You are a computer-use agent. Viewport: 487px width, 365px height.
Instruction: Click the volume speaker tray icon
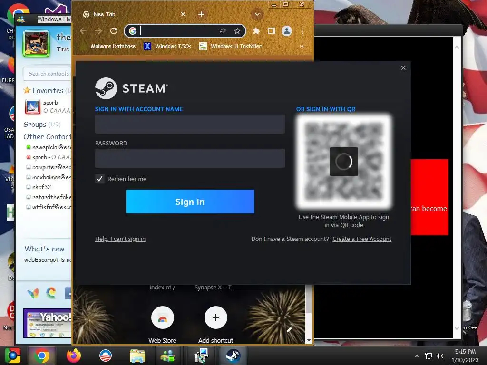tap(439, 355)
